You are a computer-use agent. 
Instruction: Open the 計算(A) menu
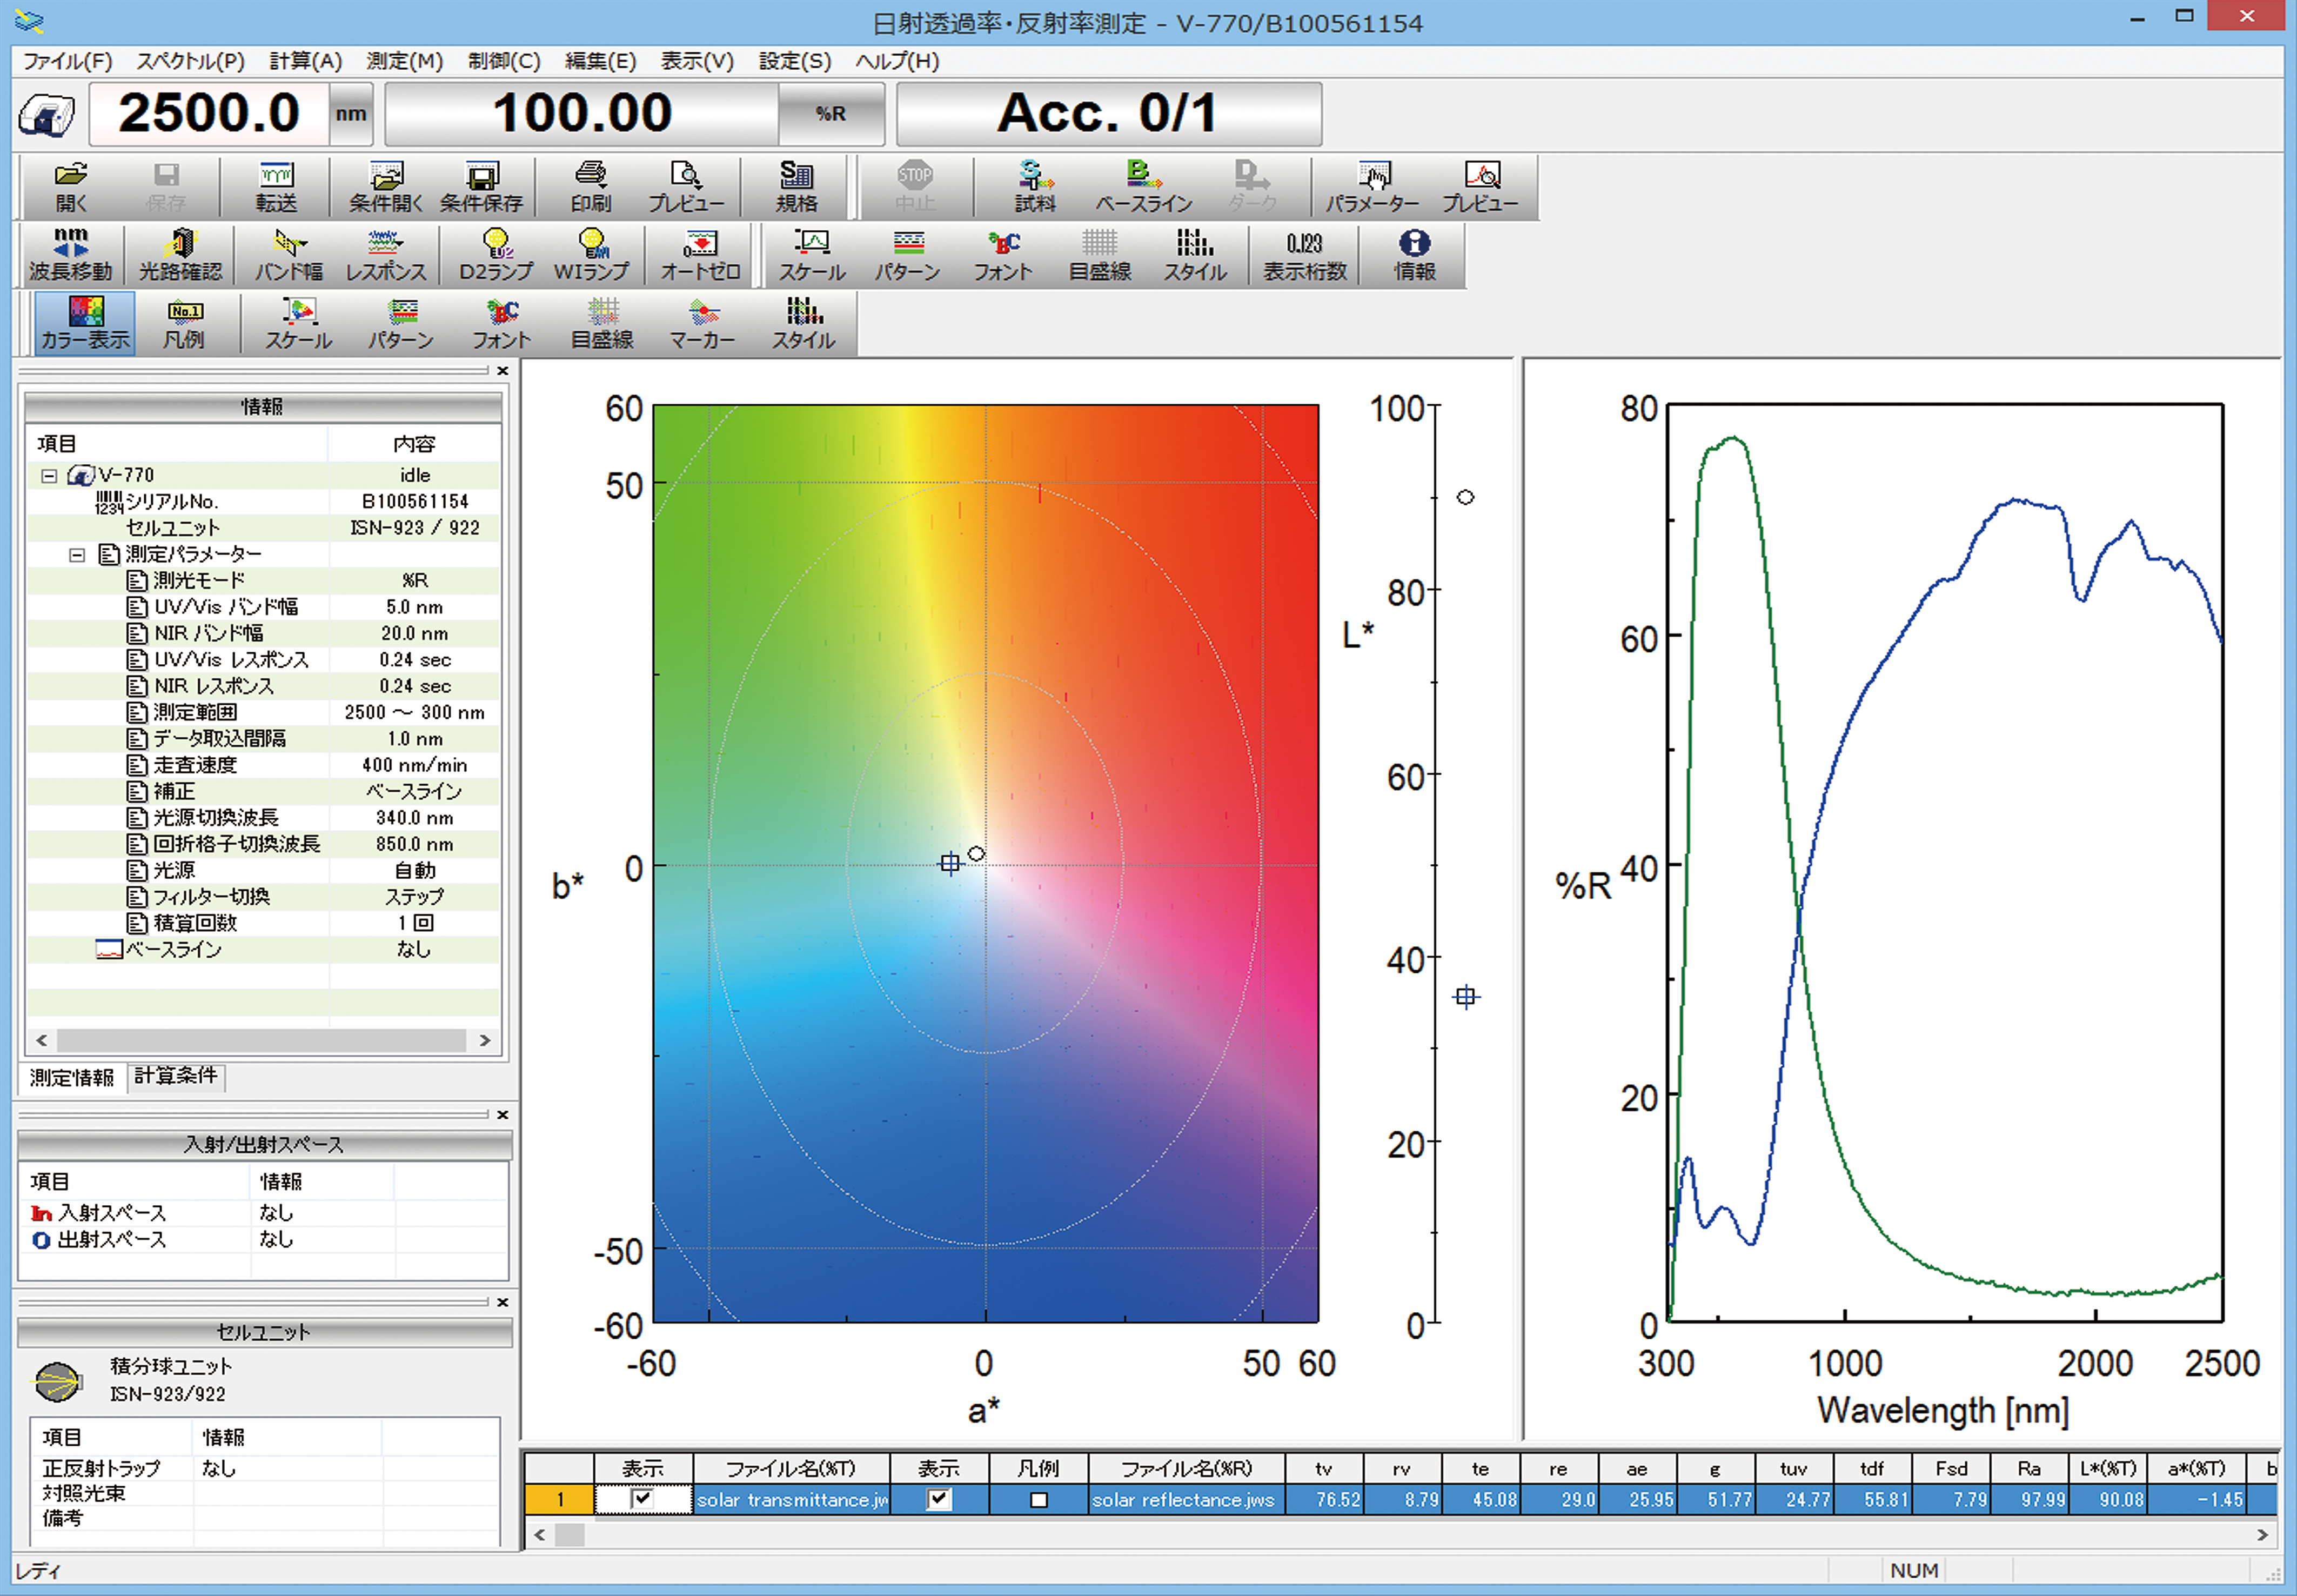point(306,61)
